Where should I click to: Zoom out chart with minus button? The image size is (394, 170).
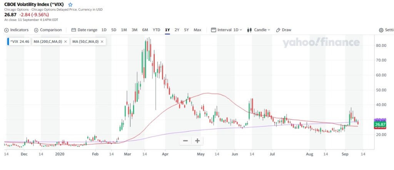click(x=185, y=141)
